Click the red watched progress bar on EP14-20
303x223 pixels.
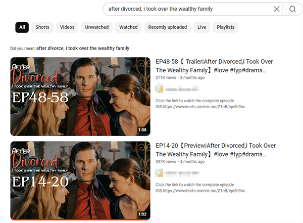[80, 219]
